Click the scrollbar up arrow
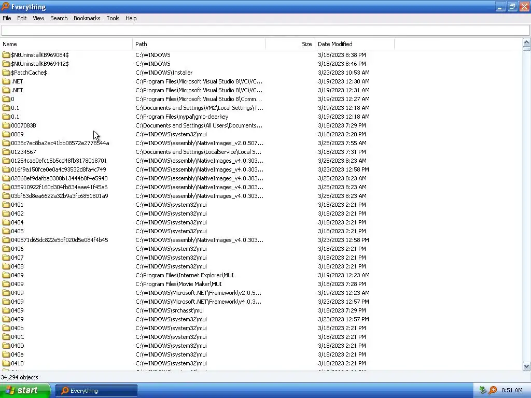Viewport: 531px width, 398px height. (x=526, y=42)
